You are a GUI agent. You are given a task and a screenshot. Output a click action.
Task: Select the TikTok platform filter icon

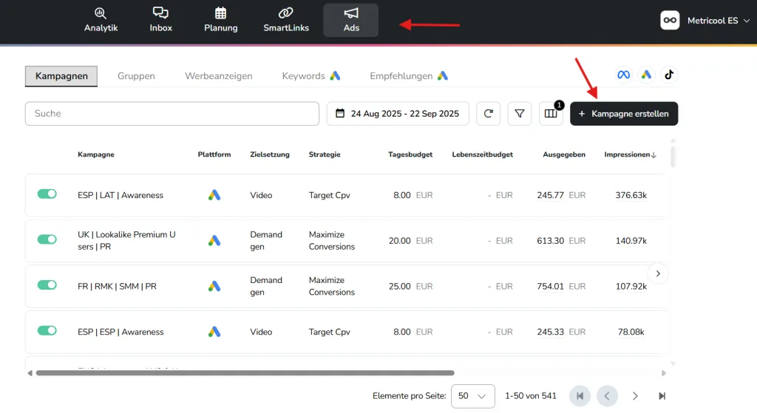point(669,75)
